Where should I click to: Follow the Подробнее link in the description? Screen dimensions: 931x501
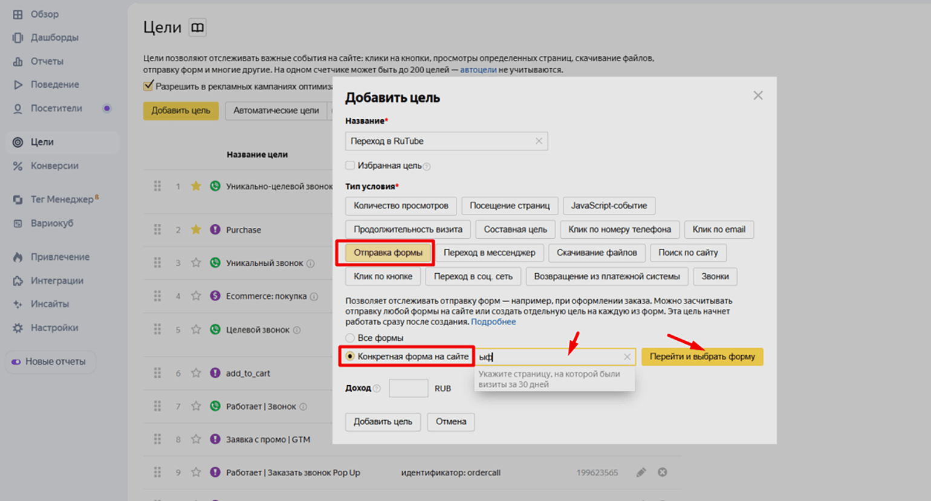click(x=493, y=322)
